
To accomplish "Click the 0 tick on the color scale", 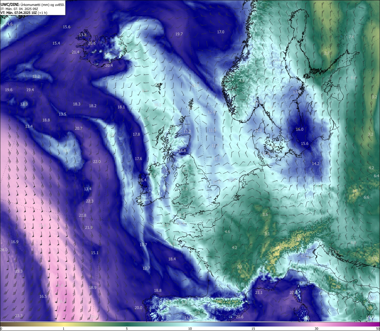I will 1,329.
